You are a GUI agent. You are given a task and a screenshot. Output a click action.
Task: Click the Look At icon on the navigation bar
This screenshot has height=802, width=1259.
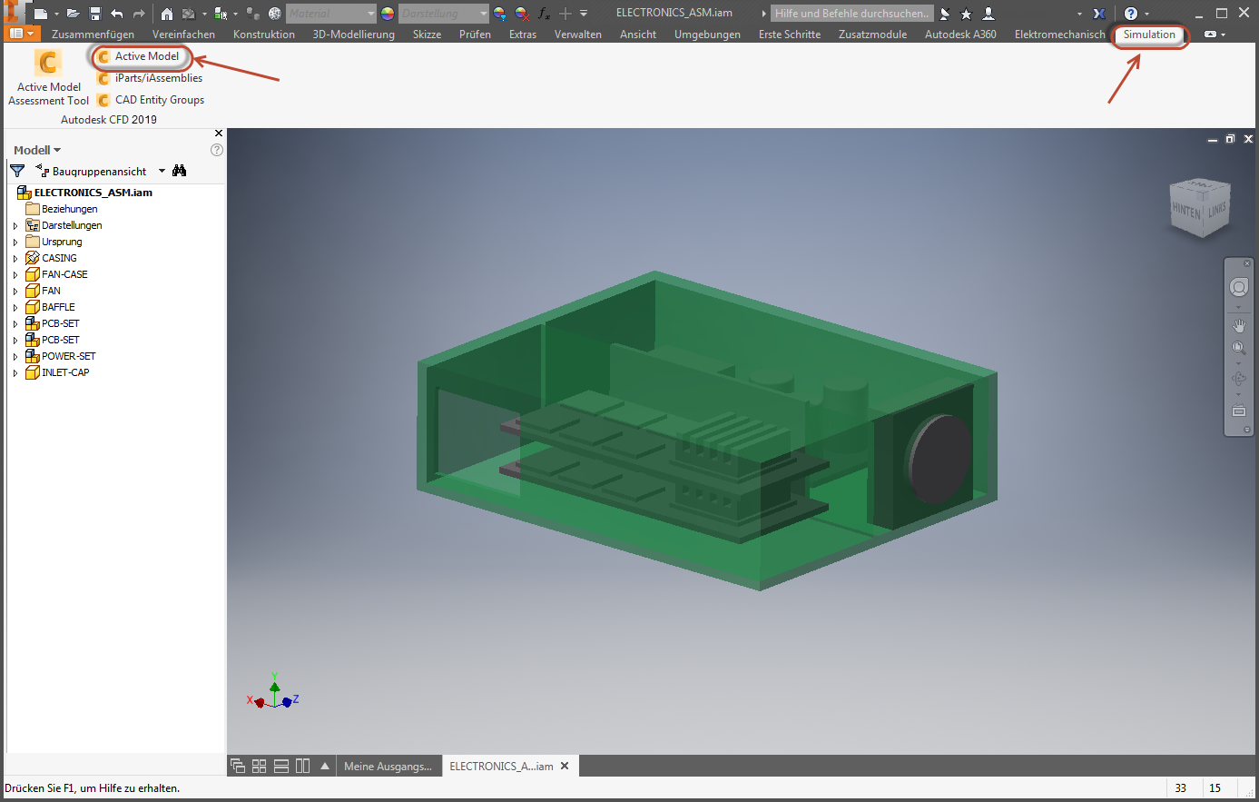(x=1239, y=411)
